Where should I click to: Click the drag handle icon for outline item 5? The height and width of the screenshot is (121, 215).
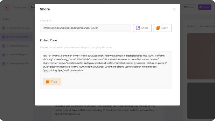3,64
